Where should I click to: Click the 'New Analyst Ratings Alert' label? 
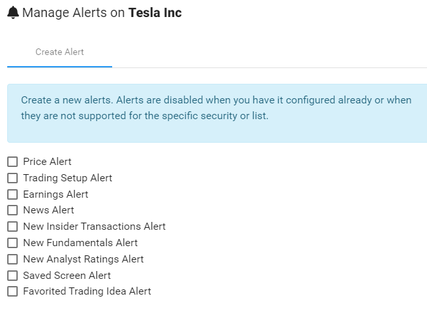coord(83,259)
